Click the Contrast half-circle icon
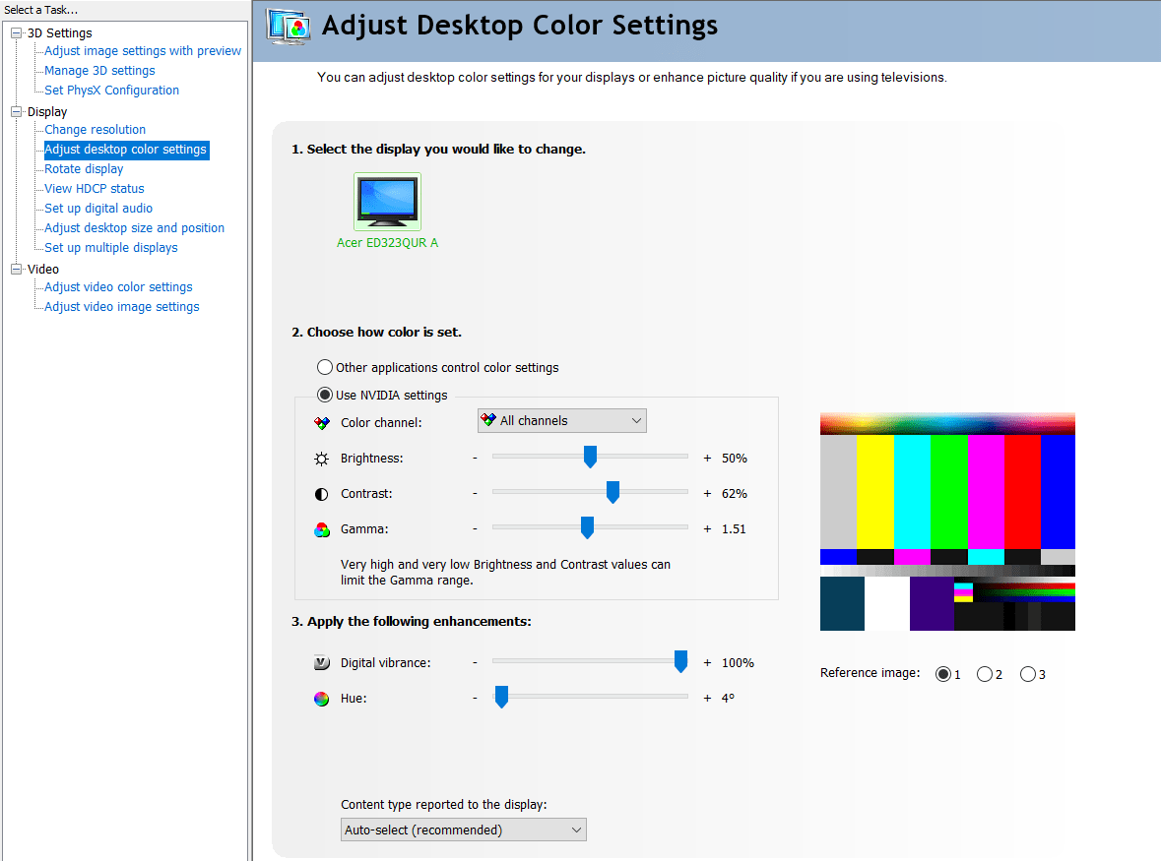 [321, 494]
